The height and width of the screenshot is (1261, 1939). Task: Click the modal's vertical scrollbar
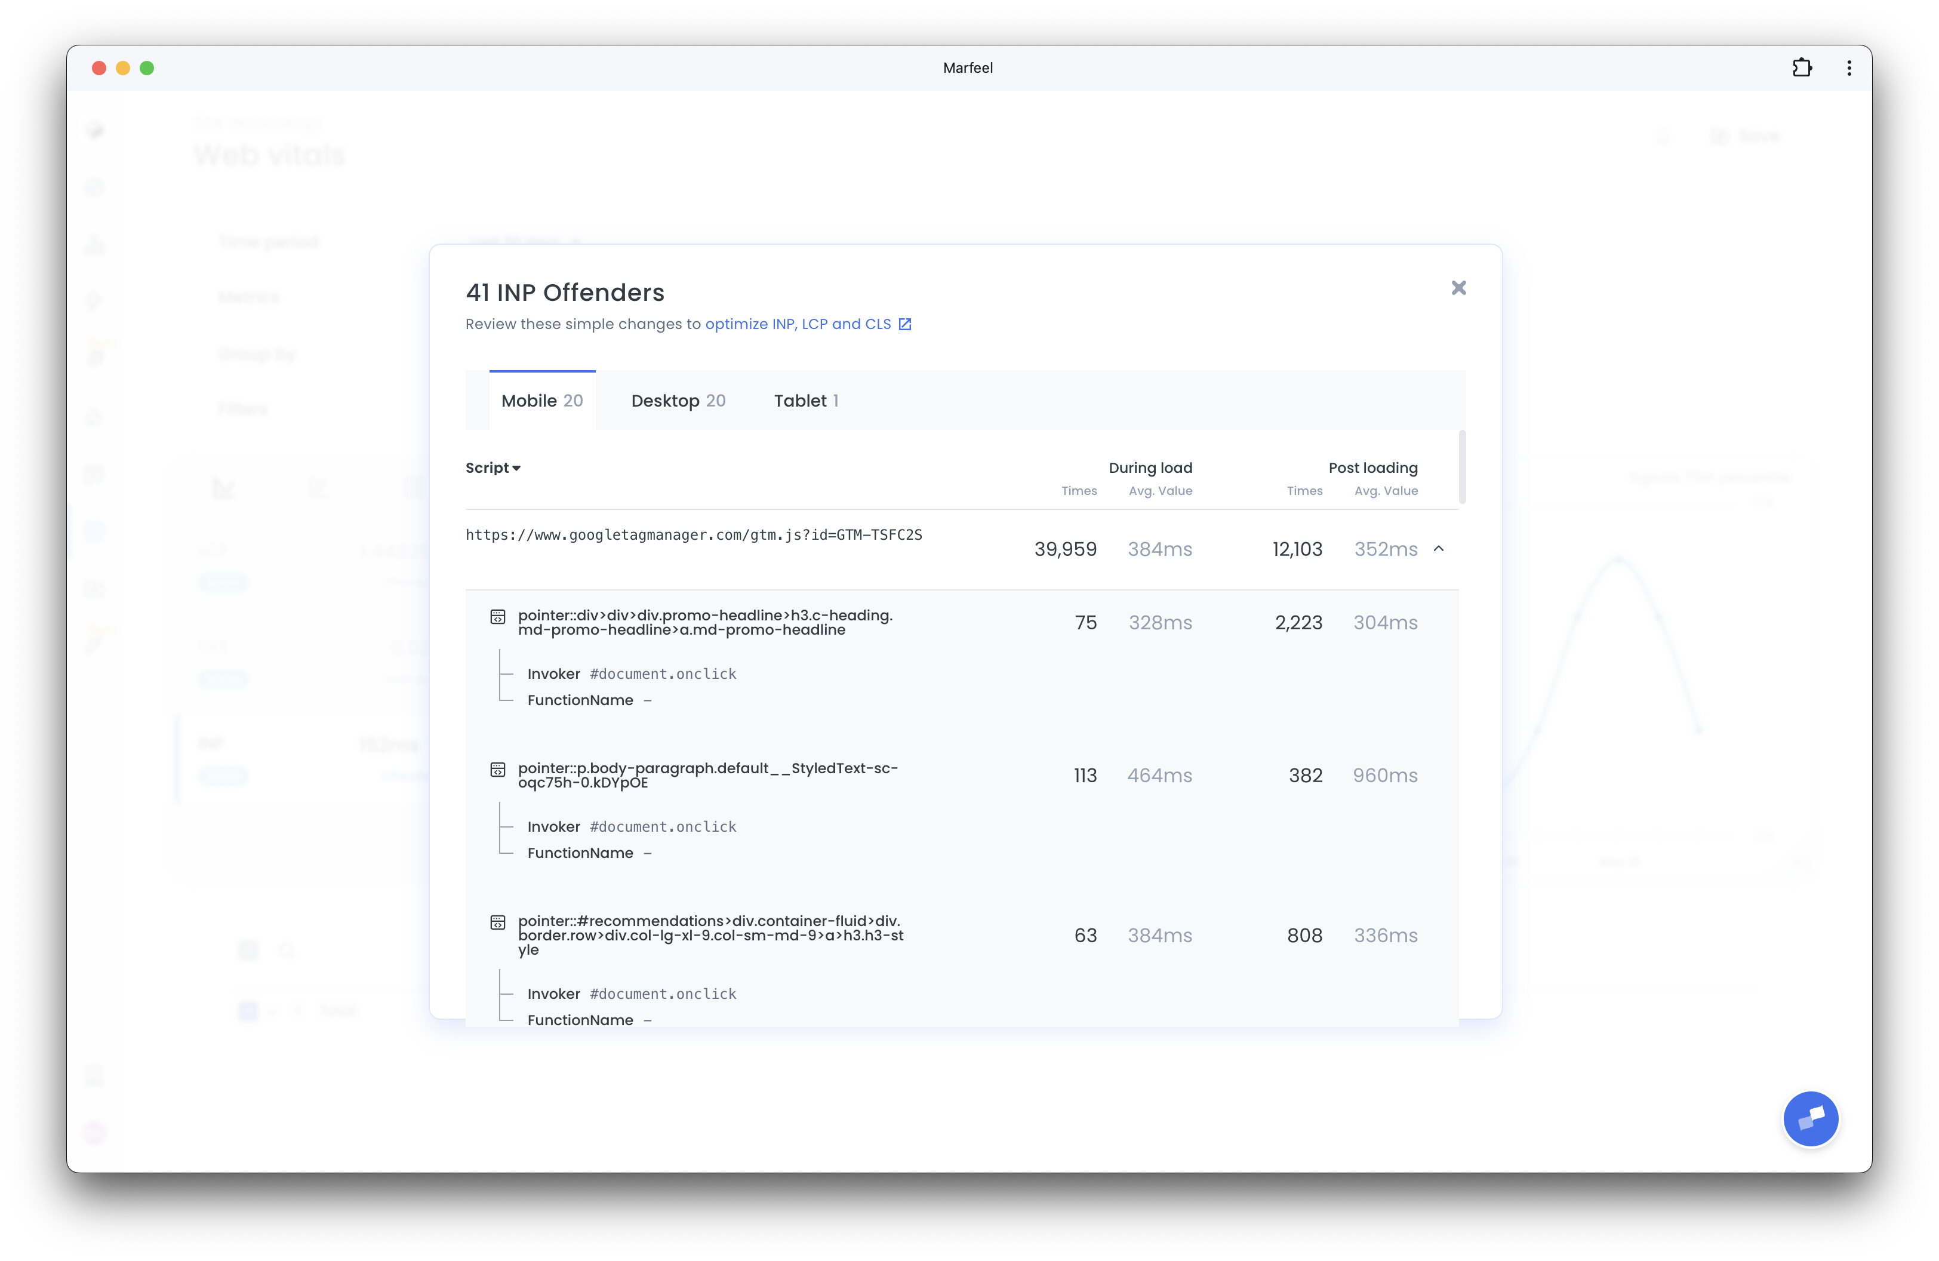[1463, 468]
